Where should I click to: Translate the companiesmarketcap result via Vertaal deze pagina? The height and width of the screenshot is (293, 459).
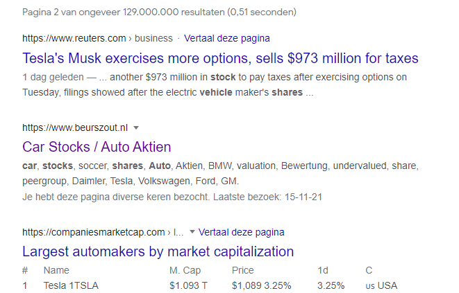click(242, 232)
